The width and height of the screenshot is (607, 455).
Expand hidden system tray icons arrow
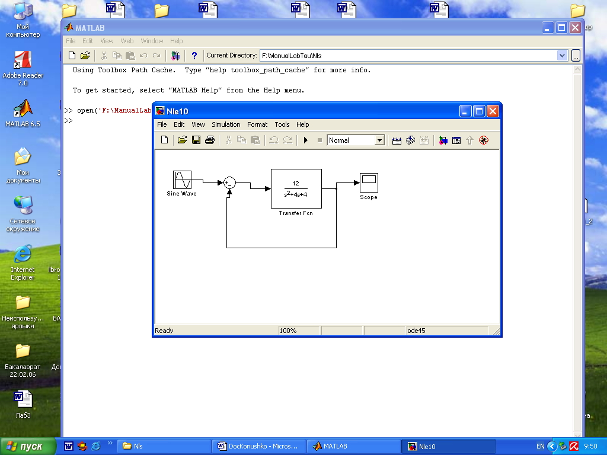[551, 446]
